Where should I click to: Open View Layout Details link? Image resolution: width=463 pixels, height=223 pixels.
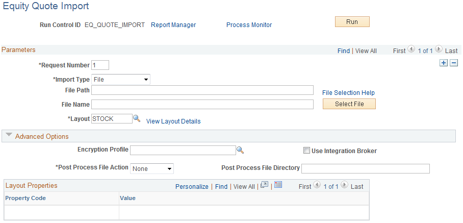point(173,121)
